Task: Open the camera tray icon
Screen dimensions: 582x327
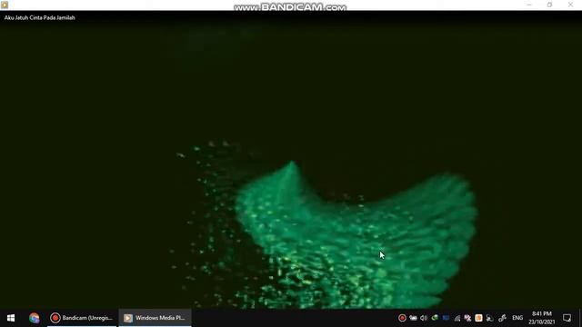Action: tap(413, 318)
